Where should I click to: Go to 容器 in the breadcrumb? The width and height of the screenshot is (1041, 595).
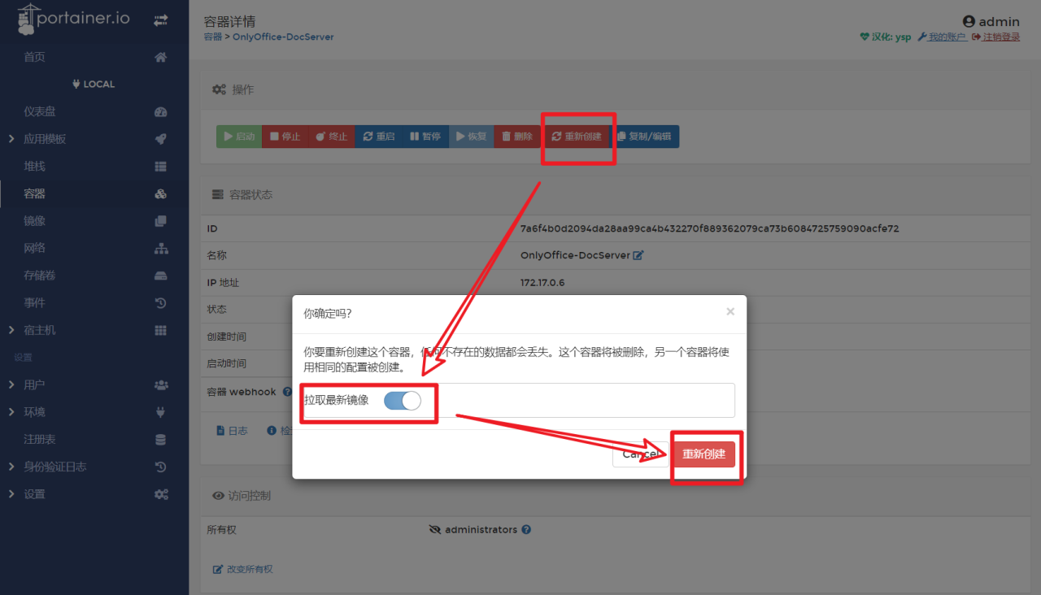pyautogui.click(x=212, y=37)
